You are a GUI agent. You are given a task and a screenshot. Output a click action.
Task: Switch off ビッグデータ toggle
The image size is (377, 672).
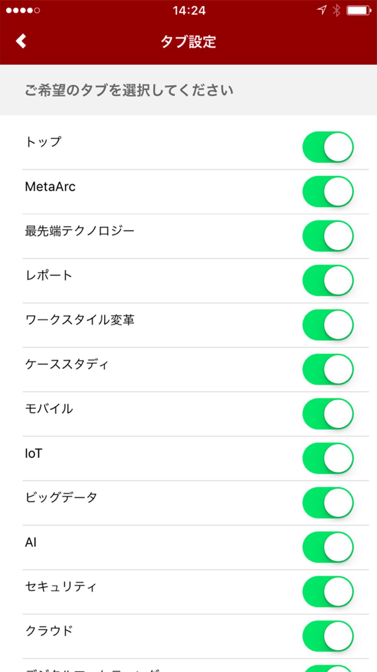tap(328, 503)
